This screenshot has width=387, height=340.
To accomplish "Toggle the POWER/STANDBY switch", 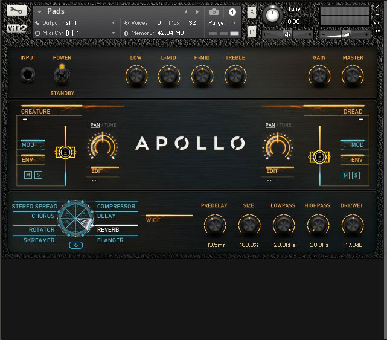I will [62, 74].
